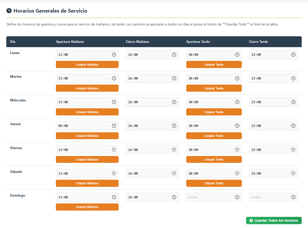Click Limpiar Tarde for Miércoles

click(x=214, y=112)
